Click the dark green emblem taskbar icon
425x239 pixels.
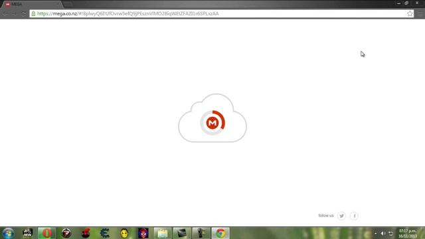pos(105,233)
